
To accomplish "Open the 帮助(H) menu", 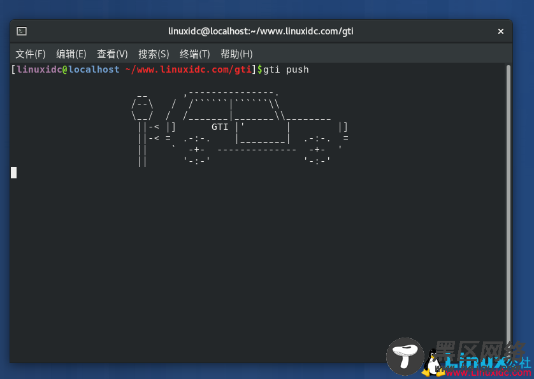I will coord(236,54).
